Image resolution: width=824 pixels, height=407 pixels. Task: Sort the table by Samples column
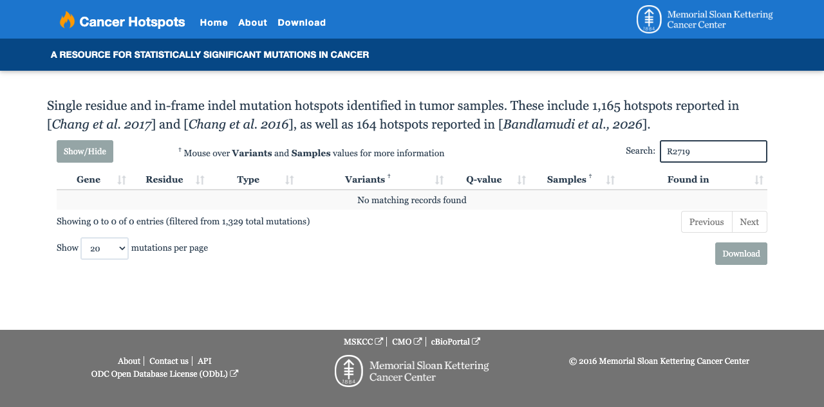(x=573, y=180)
